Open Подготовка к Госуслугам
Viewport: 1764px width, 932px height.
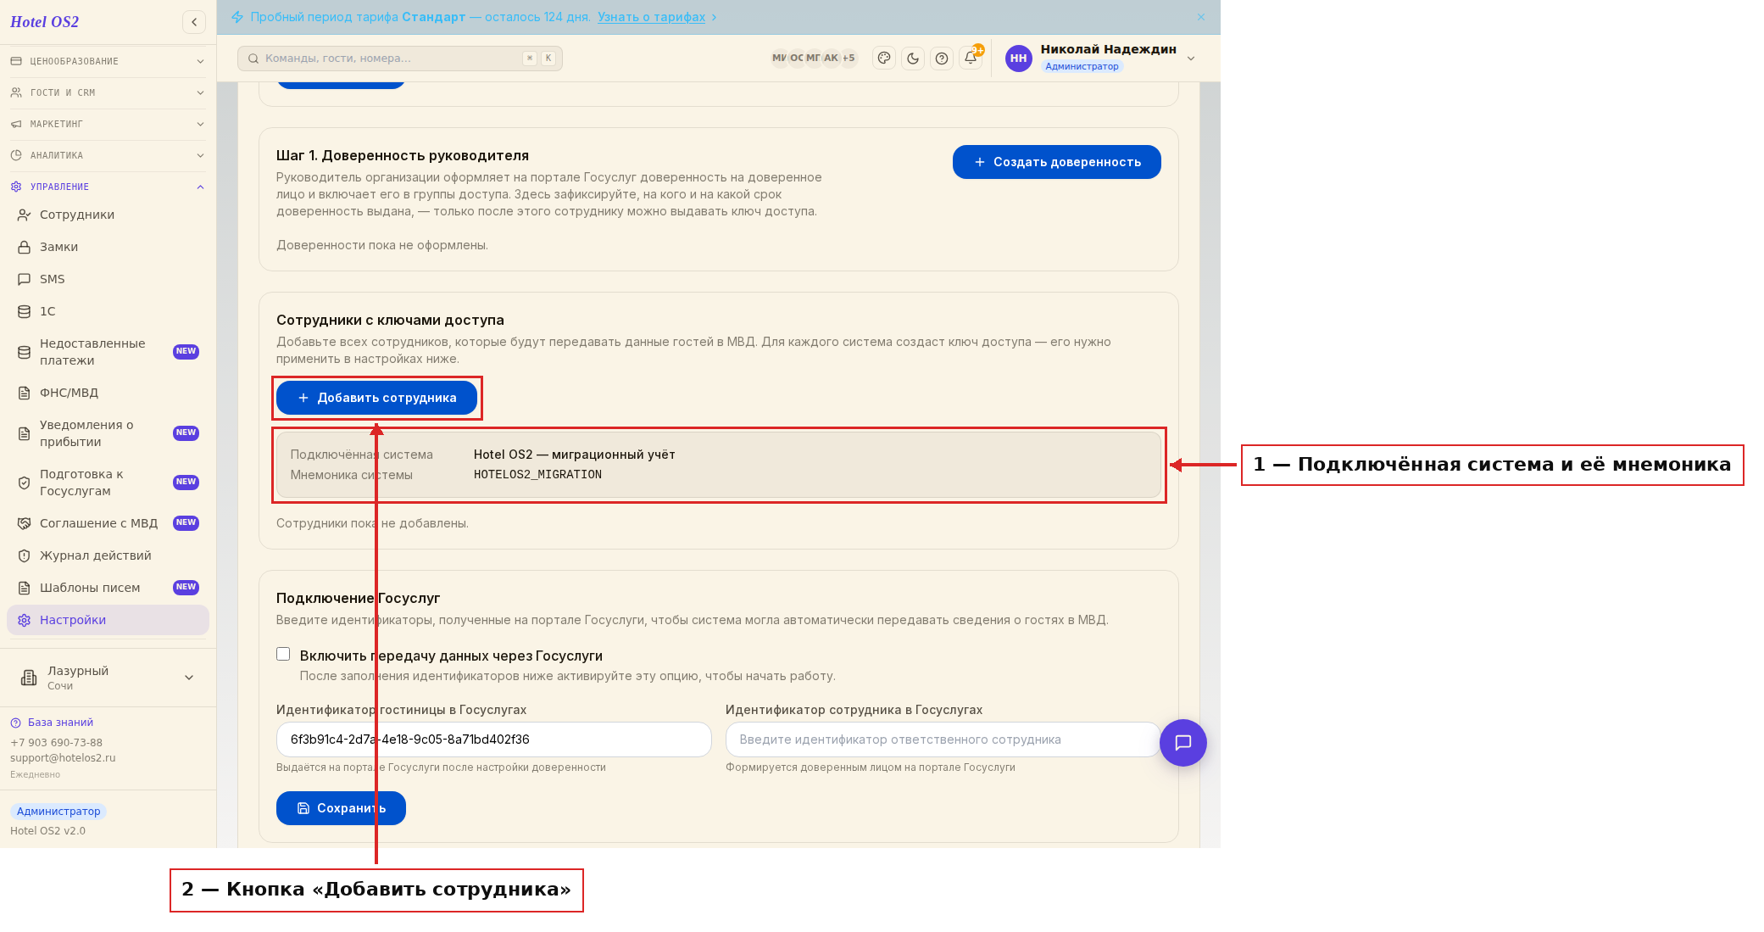tap(108, 483)
